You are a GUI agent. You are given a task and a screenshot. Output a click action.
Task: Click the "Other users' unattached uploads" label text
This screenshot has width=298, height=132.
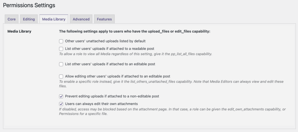(x=105, y=41)
